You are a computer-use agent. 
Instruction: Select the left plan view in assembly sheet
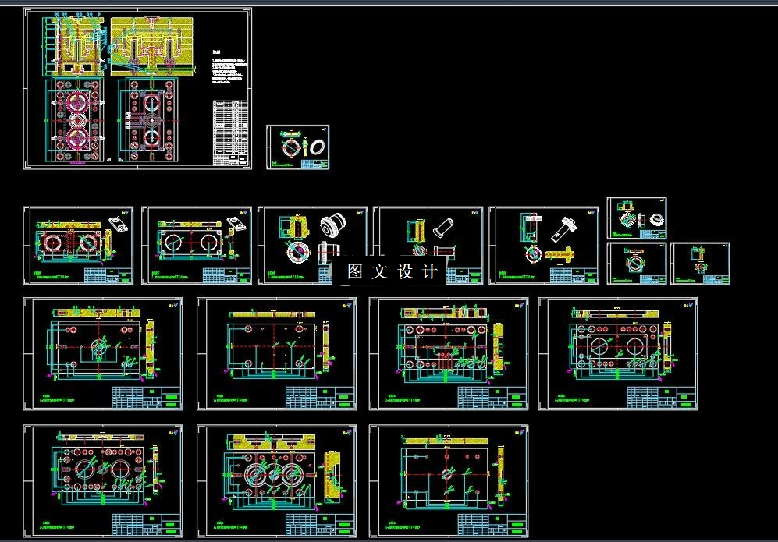coord(75,120)
